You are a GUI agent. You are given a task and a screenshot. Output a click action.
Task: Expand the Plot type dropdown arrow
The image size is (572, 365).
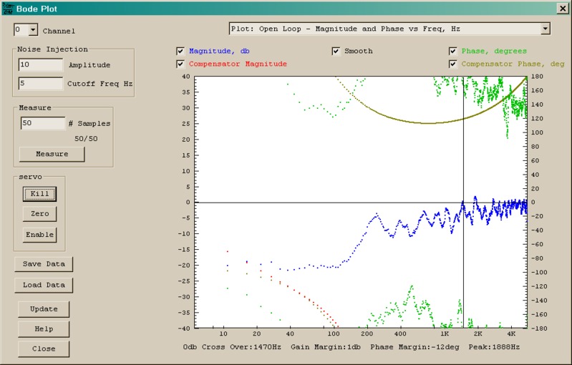point(545,29)
